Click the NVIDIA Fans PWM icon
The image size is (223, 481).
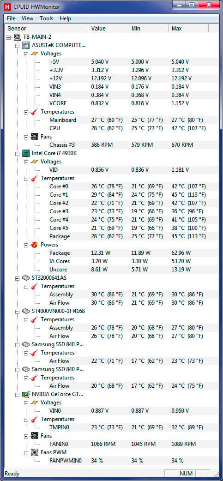point(35,452)
